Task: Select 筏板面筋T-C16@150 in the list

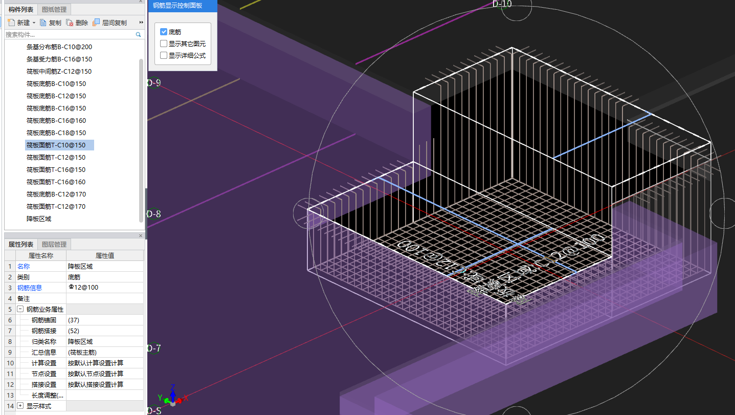Action: point(56,169)
